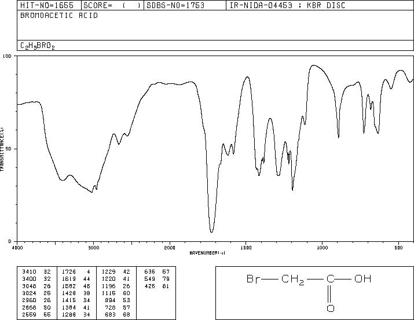Click the molecular formula C2H3BRO2
The height and width of the screenshot is (320, 414).
[x=38, y=46]
